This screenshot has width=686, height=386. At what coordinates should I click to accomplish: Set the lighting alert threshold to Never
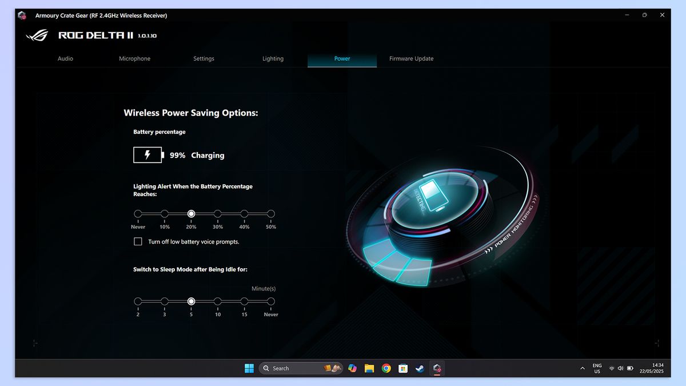pos(138,213)
